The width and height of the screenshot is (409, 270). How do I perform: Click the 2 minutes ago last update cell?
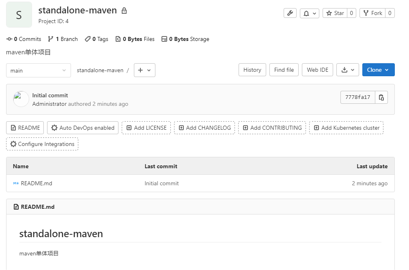[370, 184]
